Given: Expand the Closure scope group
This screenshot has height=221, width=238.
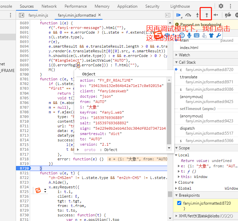Looking at the screenshot, I should tap(176, 182).
